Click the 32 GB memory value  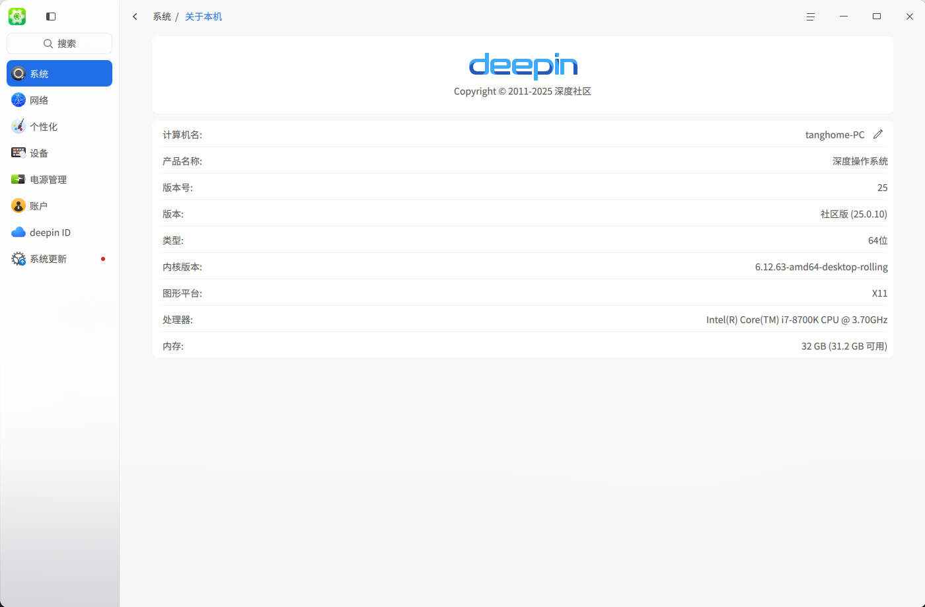844,346
